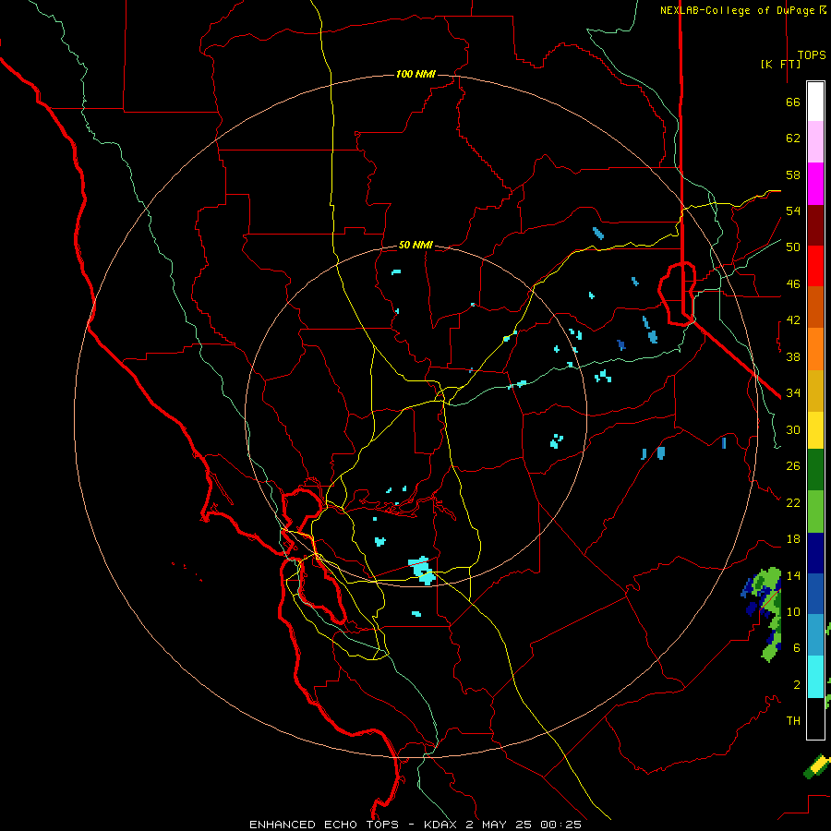Image resolution: width=831 pixels, height=831 pixels.
Task: Click the "100 NMI" range ring label
Action: (415, 74)
